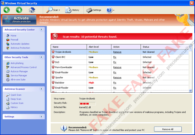Click the blue info icon near Recommended
Screen dimensions: 195x135
click(x=64, y=128)
